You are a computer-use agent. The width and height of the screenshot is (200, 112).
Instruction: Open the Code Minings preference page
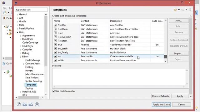32,60
